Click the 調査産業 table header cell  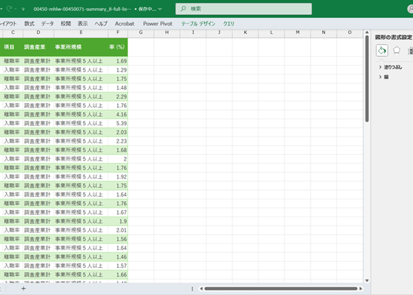38,47
